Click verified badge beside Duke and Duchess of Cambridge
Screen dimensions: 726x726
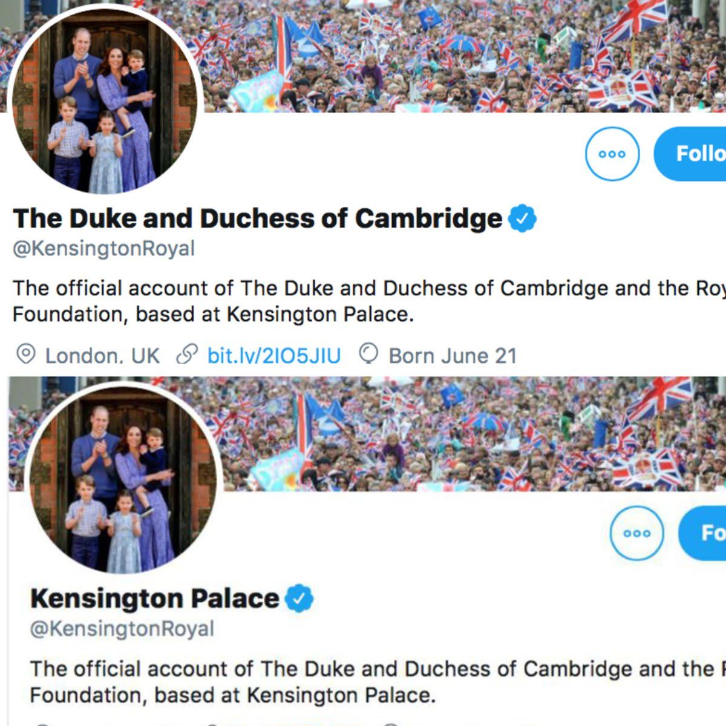click(522, 218)
